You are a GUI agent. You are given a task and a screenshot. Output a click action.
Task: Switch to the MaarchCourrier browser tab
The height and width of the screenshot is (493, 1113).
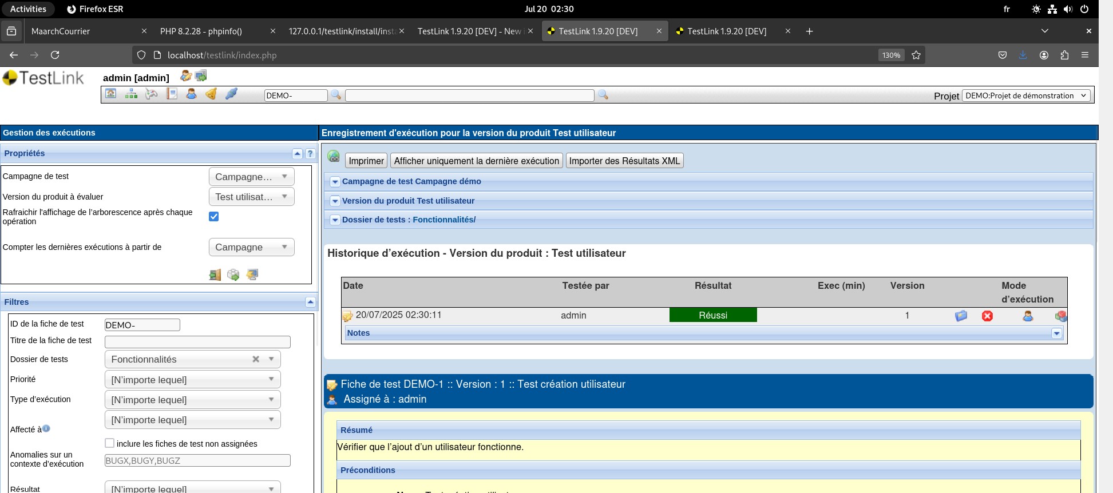[61, 31]
